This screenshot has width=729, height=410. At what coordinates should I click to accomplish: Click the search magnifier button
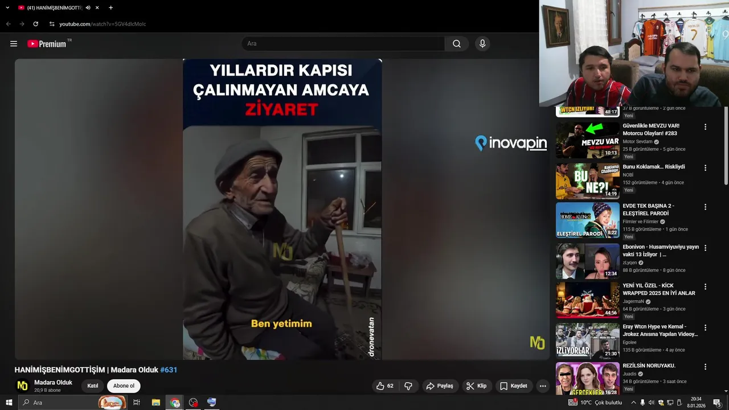457,44
